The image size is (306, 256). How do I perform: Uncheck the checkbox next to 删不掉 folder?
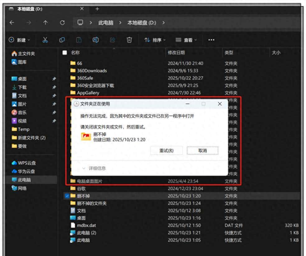tap(68, 196)
